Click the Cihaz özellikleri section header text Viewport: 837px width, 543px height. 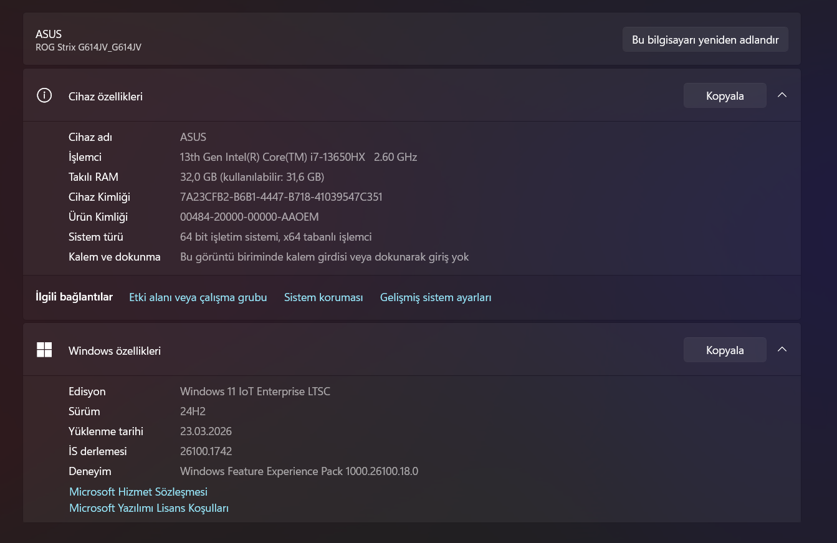[x=105, y=97]
